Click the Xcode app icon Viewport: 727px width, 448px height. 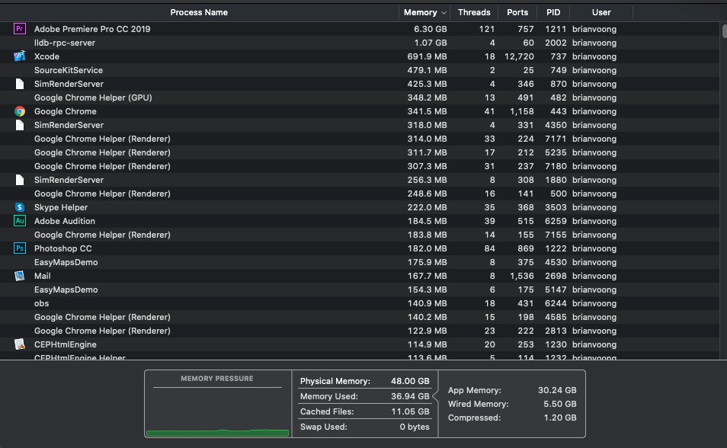(x=20, y=56)
